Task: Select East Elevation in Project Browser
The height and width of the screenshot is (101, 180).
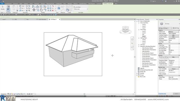Action: (x=146, y=67)
